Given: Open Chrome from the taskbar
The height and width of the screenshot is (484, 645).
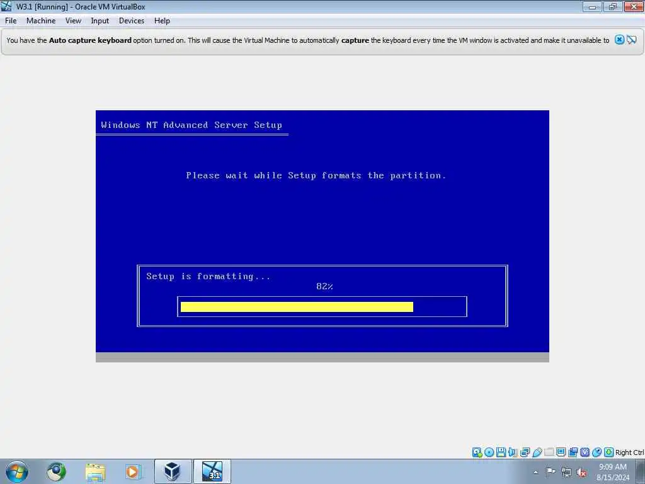Looking at the screenshot, I should tap(56, 471).
